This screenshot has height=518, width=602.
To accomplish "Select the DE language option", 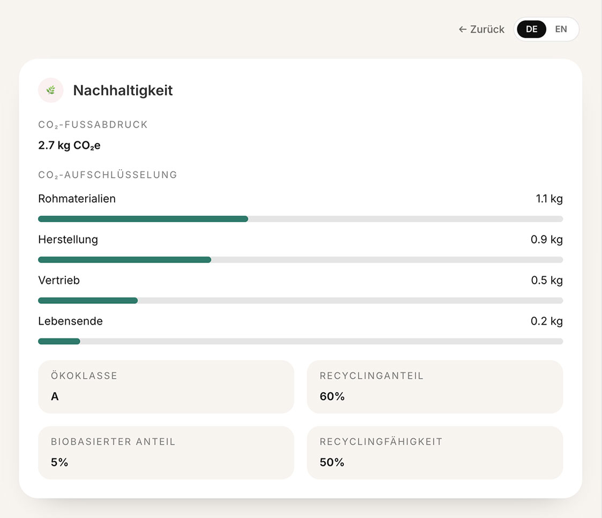I will [531, 29].
